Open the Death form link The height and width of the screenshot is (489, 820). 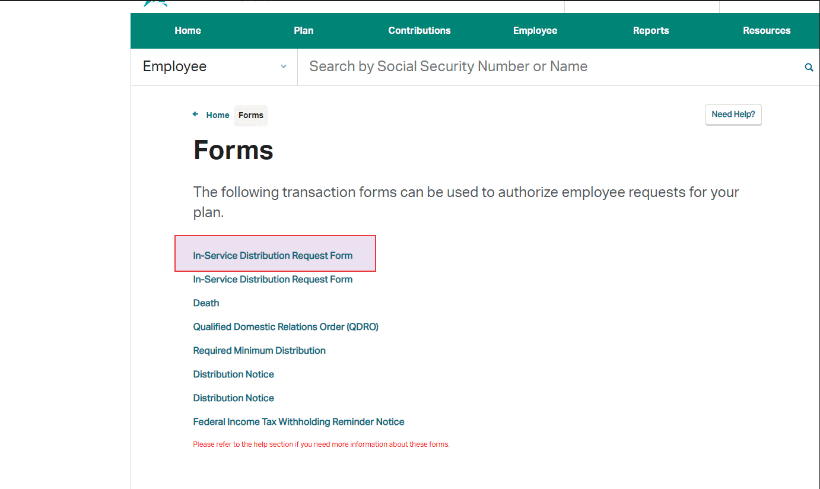(206, 303)
